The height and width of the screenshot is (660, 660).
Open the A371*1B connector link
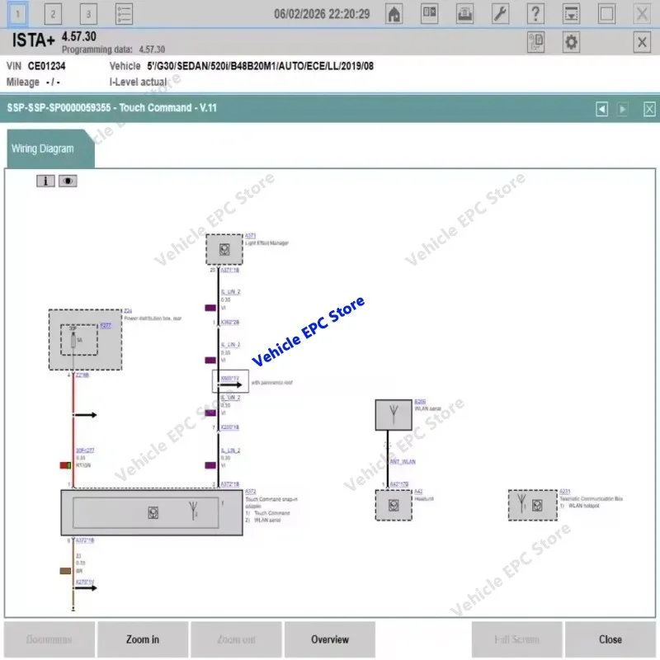tap(230, 271)
